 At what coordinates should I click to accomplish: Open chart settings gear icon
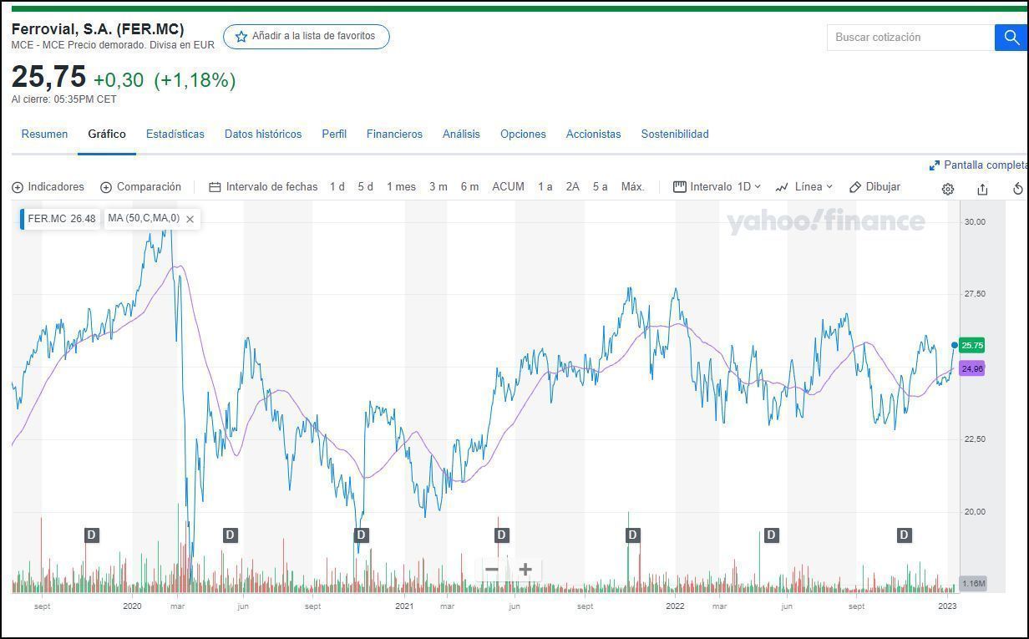click(947, 189)
